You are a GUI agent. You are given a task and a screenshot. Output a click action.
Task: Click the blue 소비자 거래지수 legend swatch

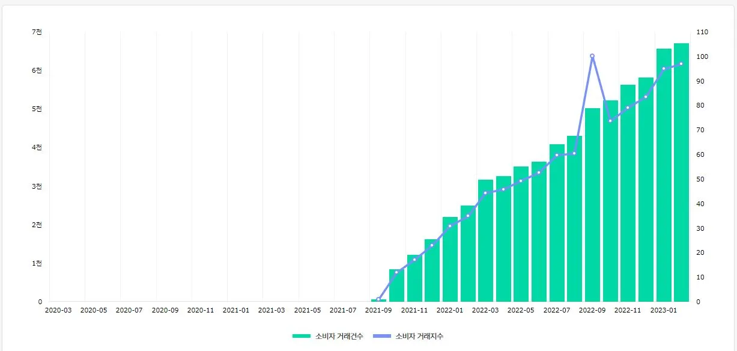coord(382,337)
